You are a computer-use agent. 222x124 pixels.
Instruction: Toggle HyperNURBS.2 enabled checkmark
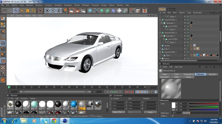coord(188,33)
